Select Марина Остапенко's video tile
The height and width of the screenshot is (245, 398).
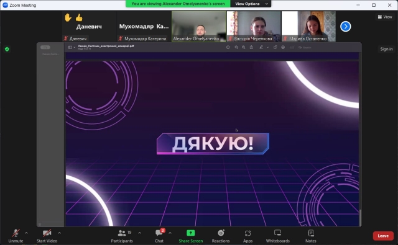(x=308, y=26)
